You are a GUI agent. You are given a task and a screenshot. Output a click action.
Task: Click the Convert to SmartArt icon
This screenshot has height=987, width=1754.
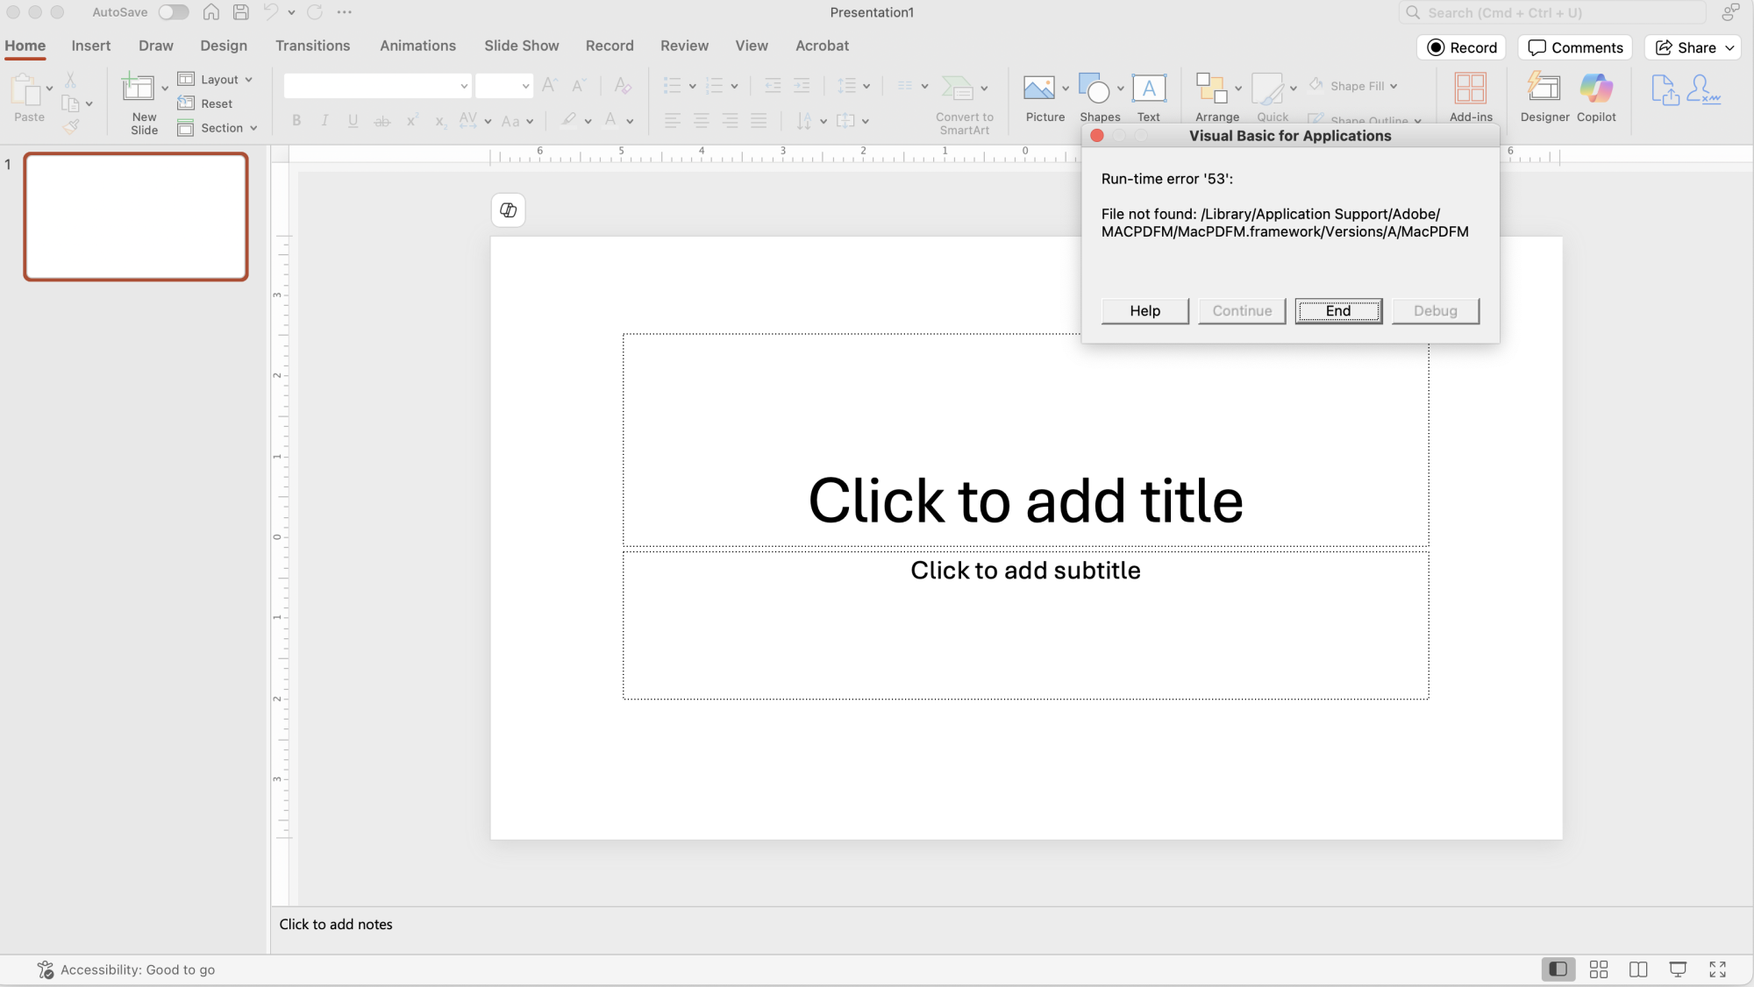957,88
